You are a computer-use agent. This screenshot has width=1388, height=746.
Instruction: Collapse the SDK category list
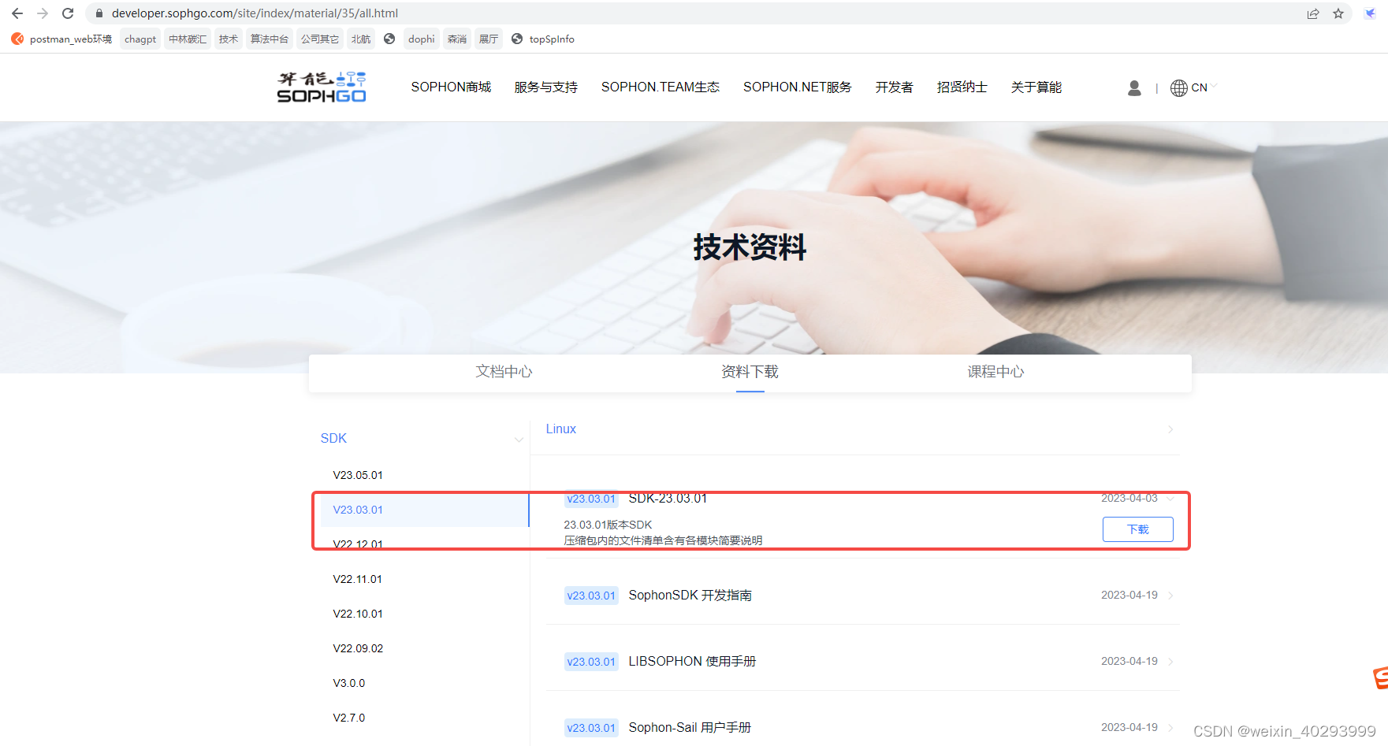click(x=518, y=439)
